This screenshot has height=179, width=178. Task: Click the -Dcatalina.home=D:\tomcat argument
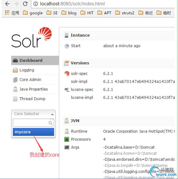coord(130,153)
